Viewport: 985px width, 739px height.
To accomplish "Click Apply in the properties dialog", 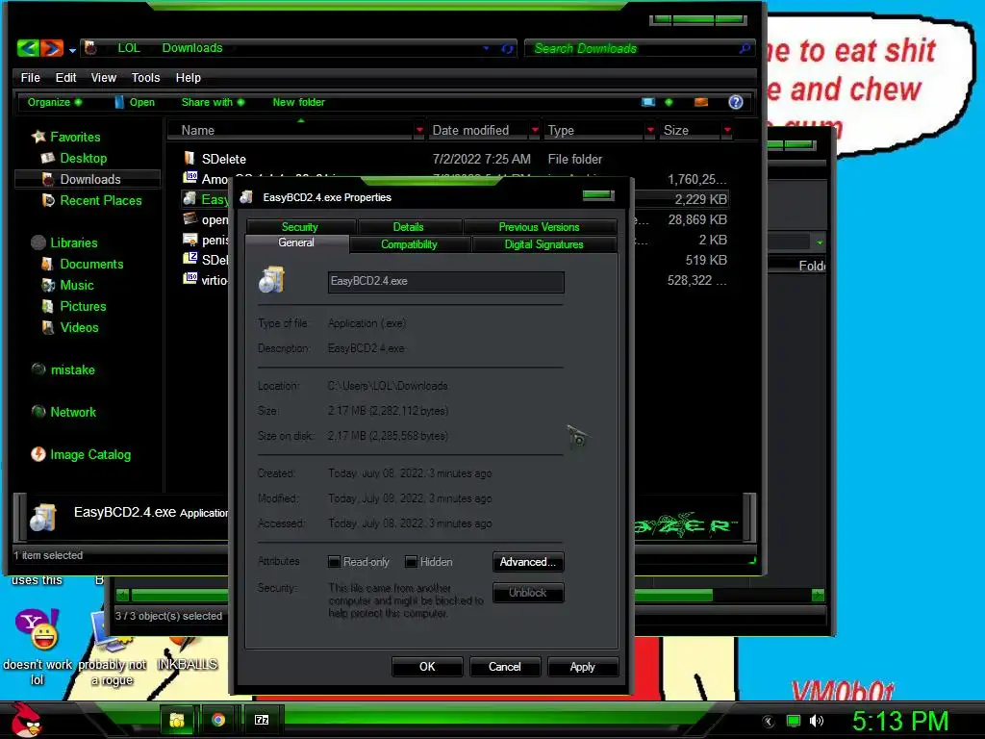I will 582,667.
